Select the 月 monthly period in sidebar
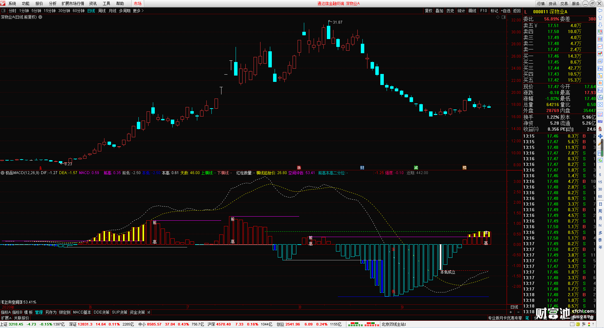Image resolution: width=604 pixels, height=328 pixels. click(600, 218)
